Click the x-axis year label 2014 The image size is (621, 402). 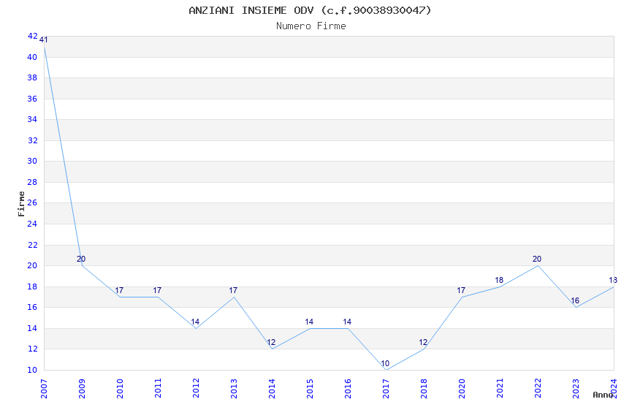272,388
